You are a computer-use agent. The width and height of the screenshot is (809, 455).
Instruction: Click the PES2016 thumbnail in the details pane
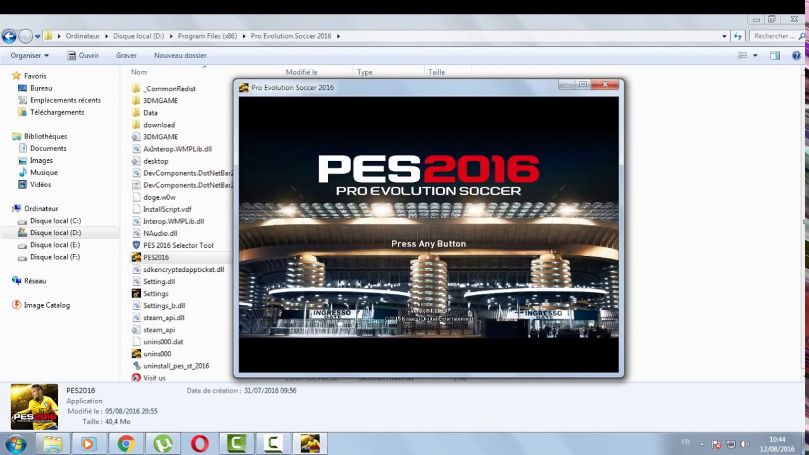tap(34, 407)
